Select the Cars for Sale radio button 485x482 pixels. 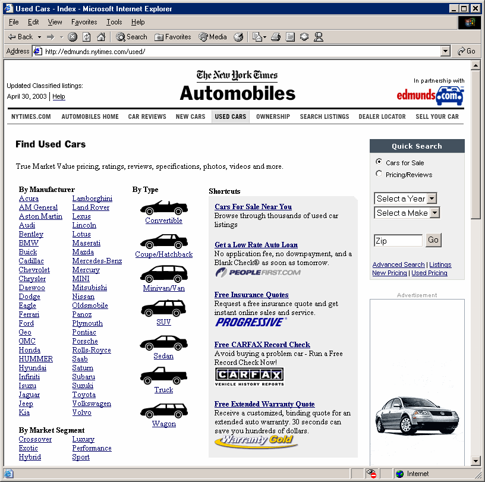379,162
